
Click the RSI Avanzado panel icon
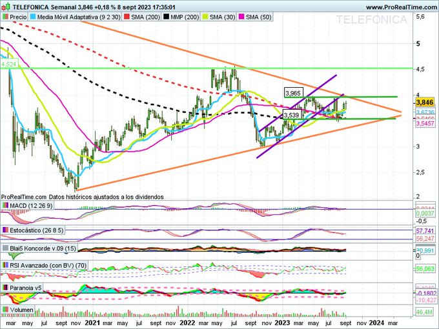tap(5, 265)
